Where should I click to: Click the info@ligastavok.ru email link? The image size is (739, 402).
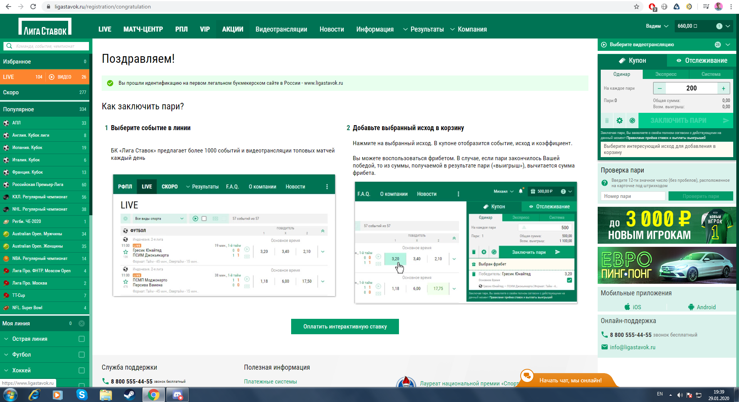click(632, 347)
